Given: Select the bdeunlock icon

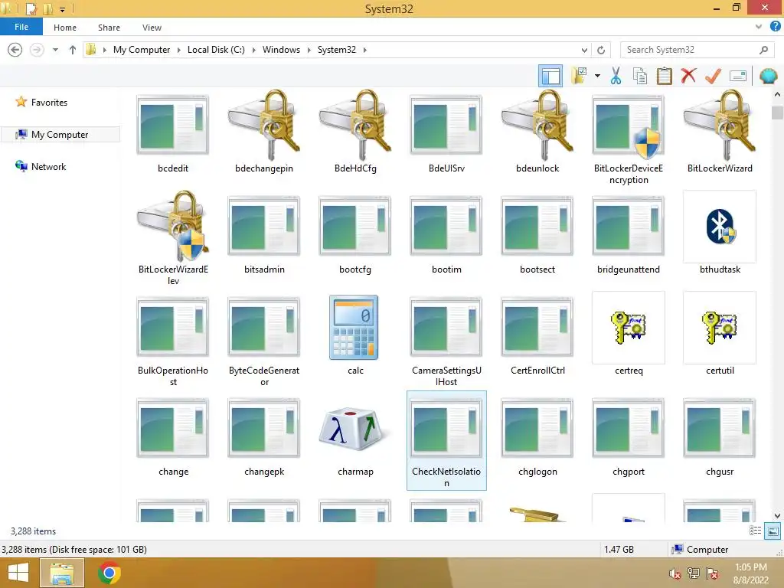Looking at the screenshot, I should pos(537,124).
